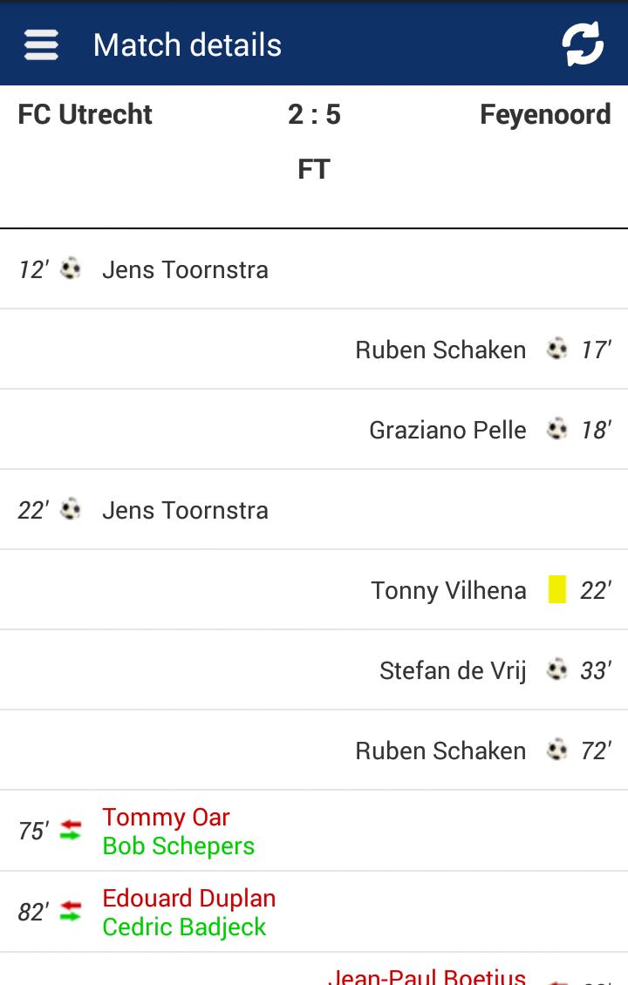
Task: Tap the 2 : 5 score
Action: click(x=314, y=114)
